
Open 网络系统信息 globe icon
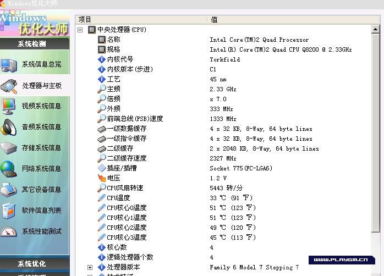[9, 169]
